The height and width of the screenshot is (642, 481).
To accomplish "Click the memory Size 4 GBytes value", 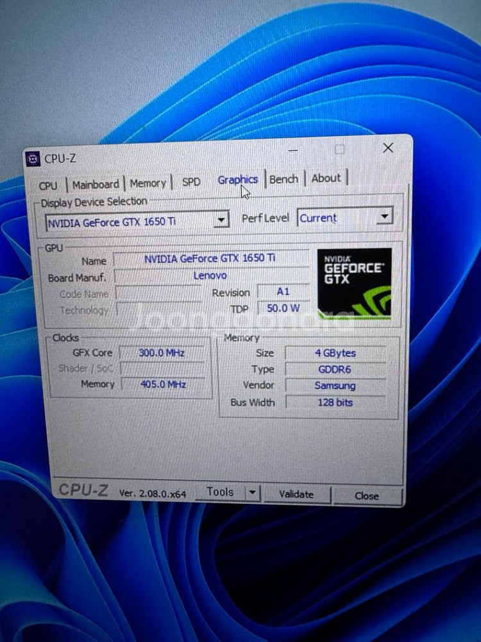I will [335, 353].
